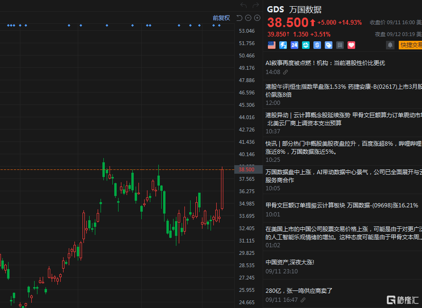Click the +14.93% daily change figure
The height and width of the screenshot is (308, 422).
350,23
